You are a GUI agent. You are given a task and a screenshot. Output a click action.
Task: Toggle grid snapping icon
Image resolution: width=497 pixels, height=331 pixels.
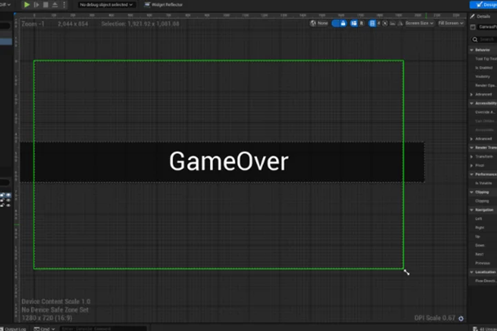pos(372,23)
